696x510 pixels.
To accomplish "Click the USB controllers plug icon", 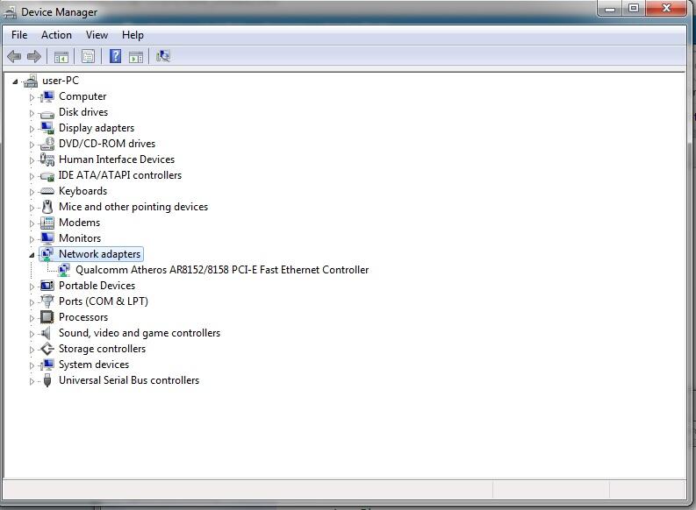I will (47, 380).
